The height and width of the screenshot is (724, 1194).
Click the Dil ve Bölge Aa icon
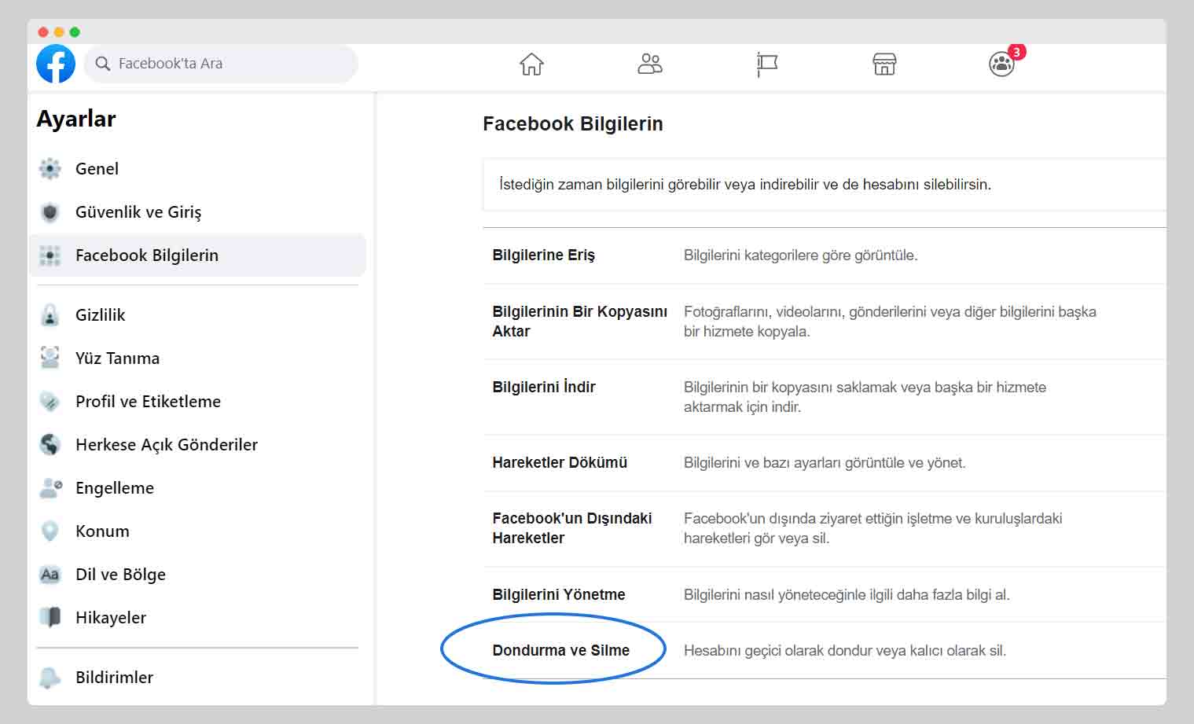click(x=50, y=575)
